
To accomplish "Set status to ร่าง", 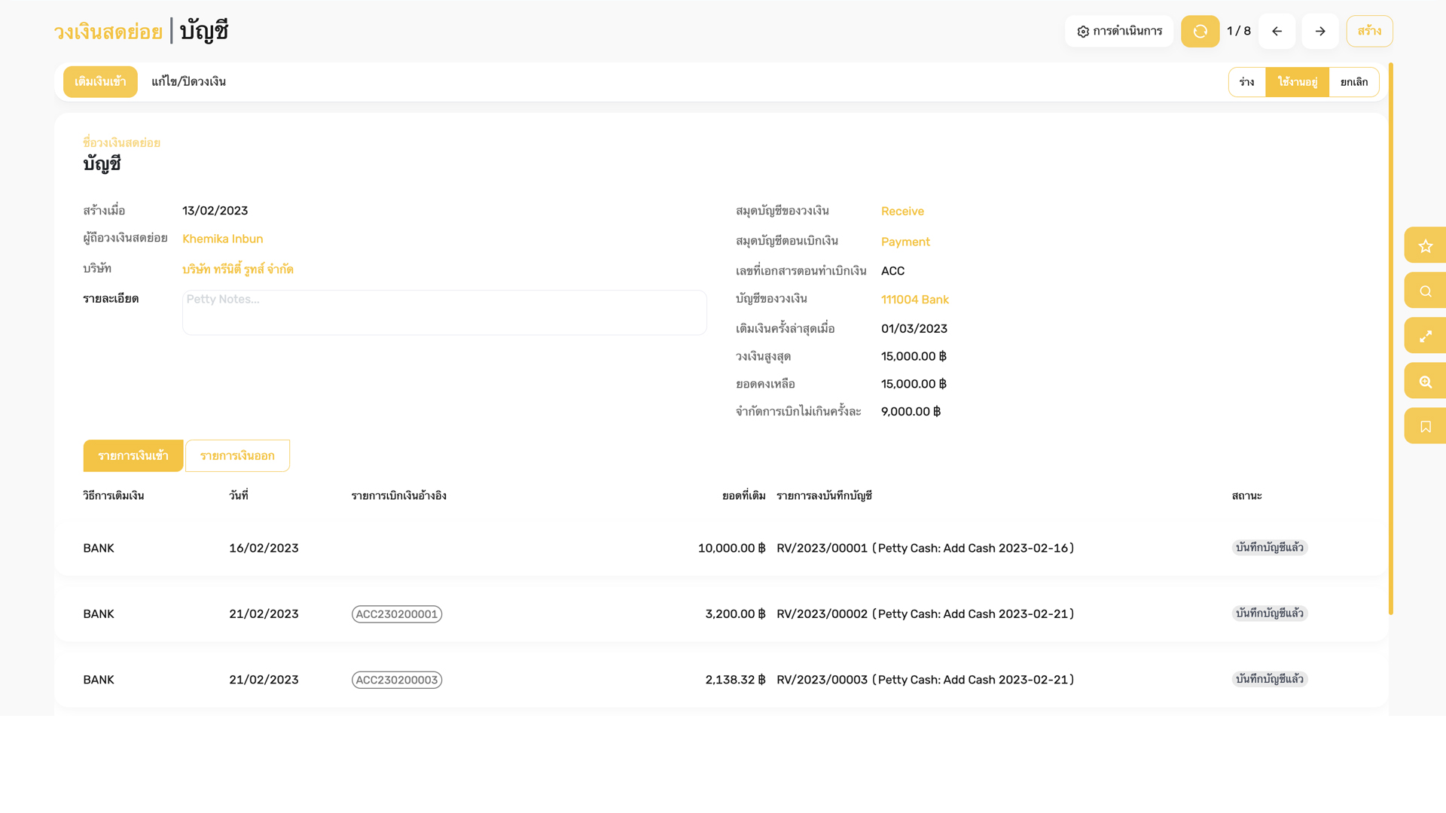I will pos(1246,82).
